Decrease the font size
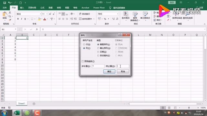Screen dimensions: 207x116 pos(54,14)
